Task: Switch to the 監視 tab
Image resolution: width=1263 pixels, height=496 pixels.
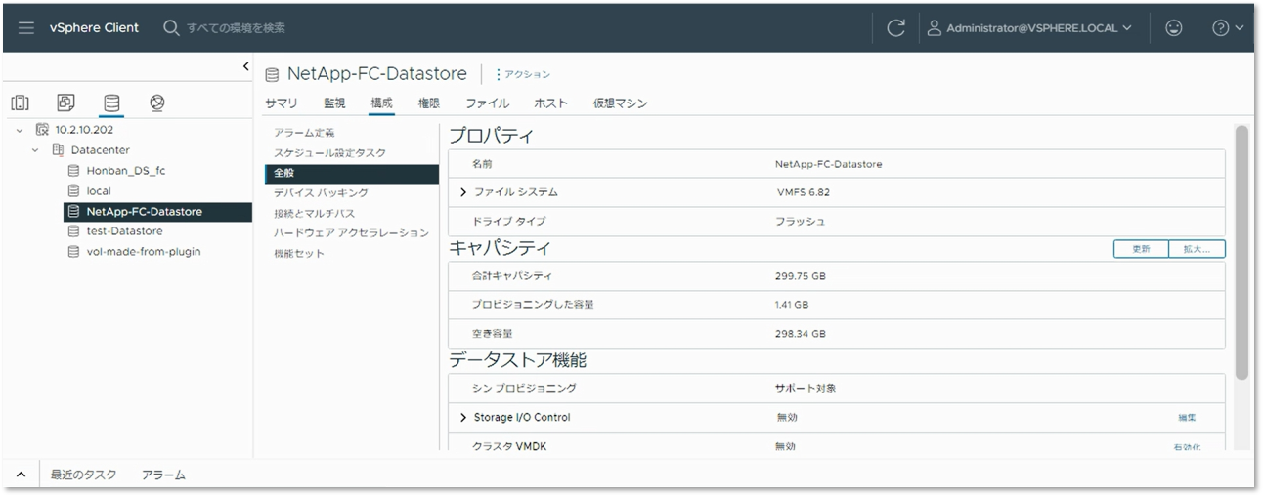Action: (334, 103)
